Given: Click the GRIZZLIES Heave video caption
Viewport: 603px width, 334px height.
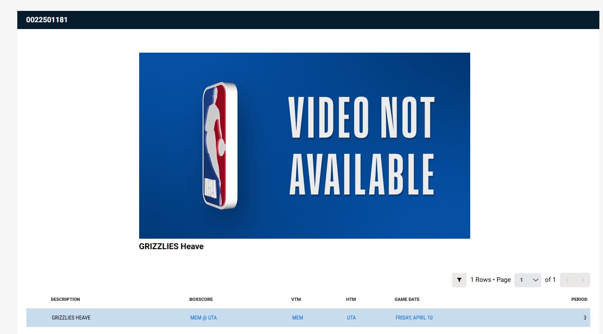Looking at the screenshot, I should pyautogui.click(x=171, y=246).
